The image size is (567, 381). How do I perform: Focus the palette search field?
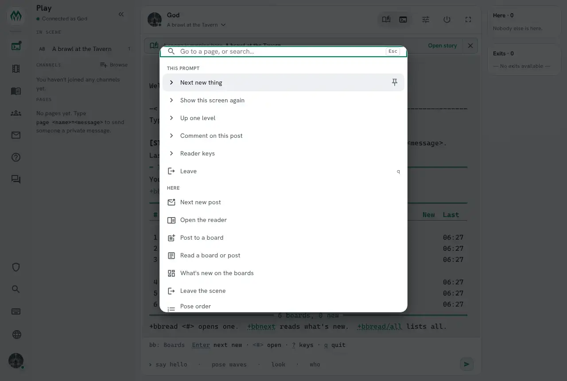pyautogui.click(x=281, y=51)
